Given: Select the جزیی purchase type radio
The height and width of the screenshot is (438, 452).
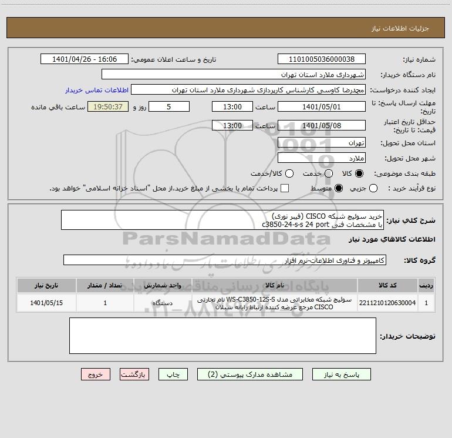Looking at the screenshot, I should (x=373, y=188).
